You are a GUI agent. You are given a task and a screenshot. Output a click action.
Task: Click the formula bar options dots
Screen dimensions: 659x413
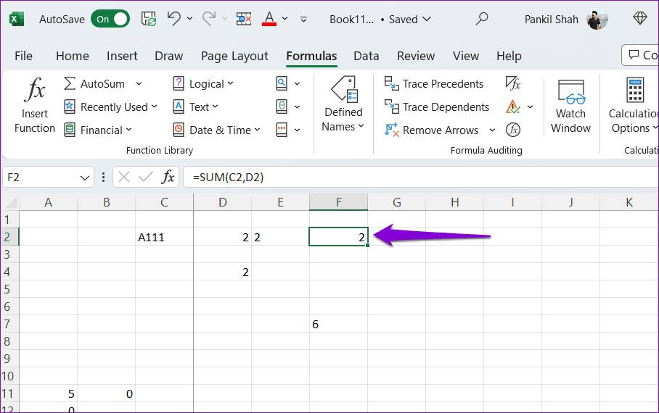coord(103,177)
